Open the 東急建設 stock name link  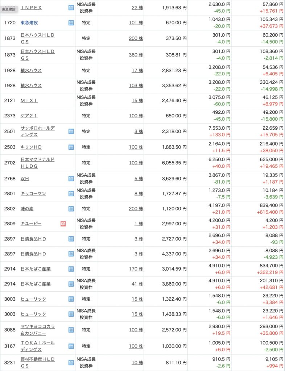(29, 23)
